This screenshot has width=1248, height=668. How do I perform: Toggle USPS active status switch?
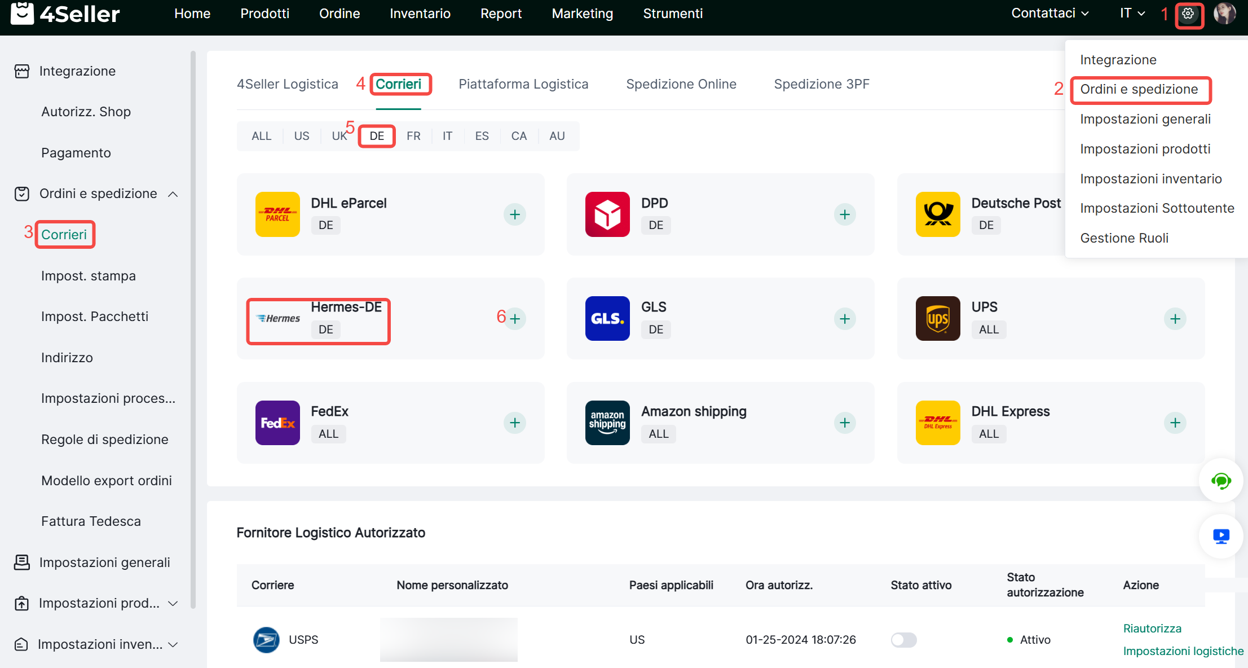click(x=903, y=640)
